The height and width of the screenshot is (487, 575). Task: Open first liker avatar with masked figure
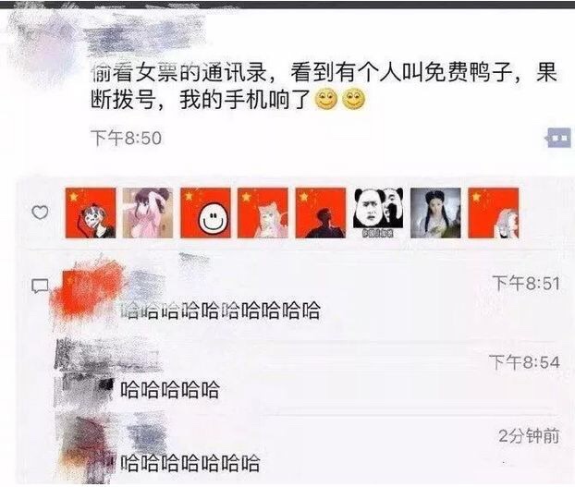coord(91,213)
